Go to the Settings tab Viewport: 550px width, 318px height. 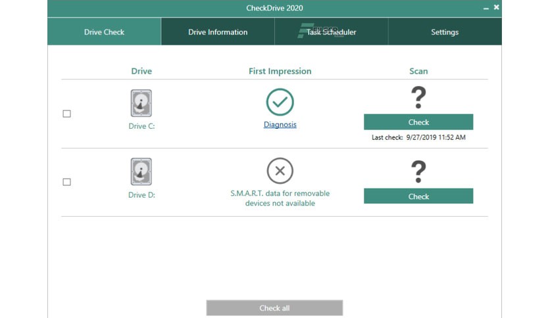[x=445, y=32]
